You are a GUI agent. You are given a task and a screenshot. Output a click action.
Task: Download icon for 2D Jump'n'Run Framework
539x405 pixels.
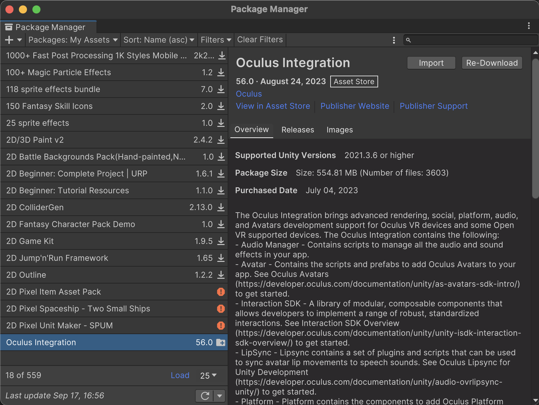tap(221, 258)
